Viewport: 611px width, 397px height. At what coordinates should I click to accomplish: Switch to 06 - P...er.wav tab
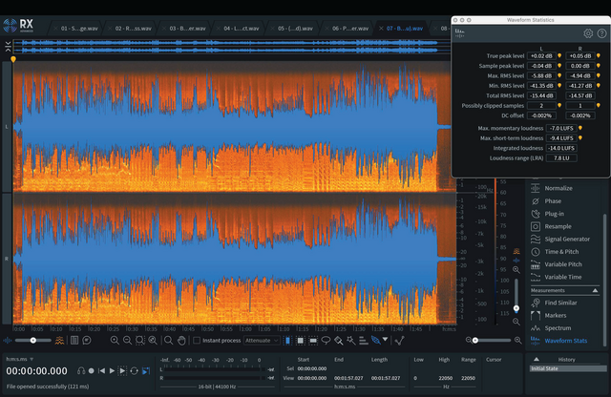[350, 29]
